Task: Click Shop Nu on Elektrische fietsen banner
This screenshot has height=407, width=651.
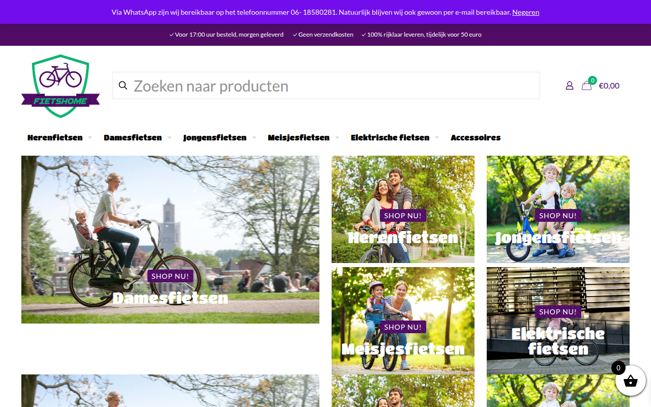Action: click(558, 312)
